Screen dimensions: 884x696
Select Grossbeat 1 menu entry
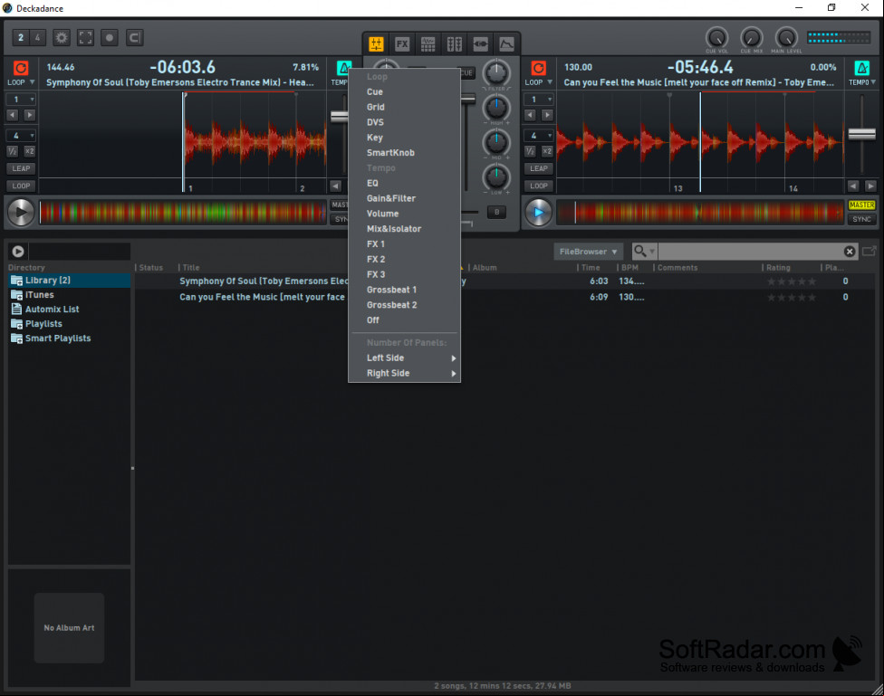[x=404, y=290]
